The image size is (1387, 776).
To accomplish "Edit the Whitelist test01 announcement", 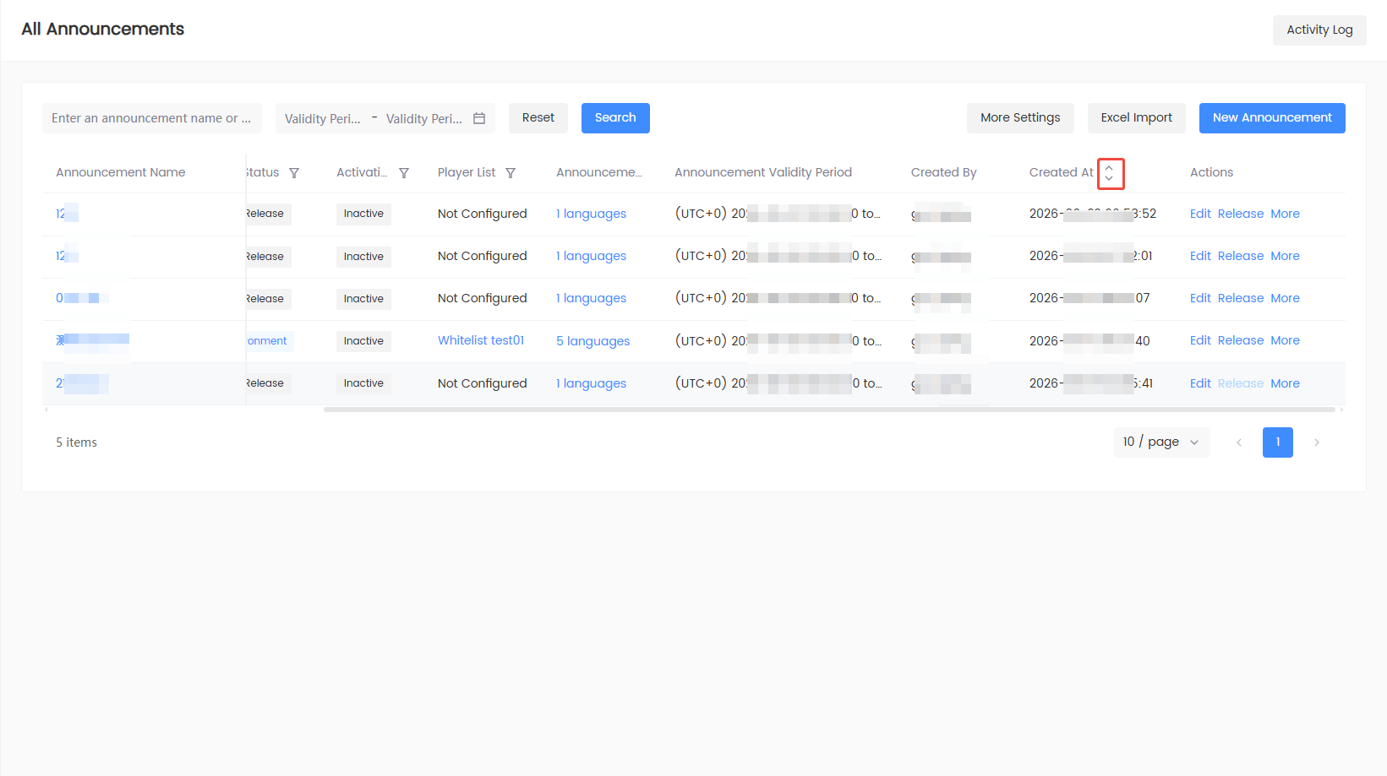I will click(x=1200, y=340).
